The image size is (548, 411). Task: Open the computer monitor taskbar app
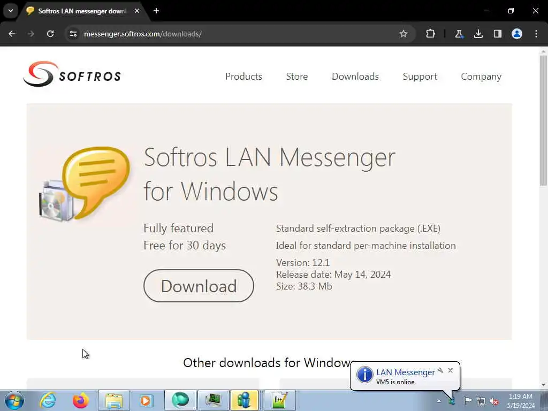point(213,400)
